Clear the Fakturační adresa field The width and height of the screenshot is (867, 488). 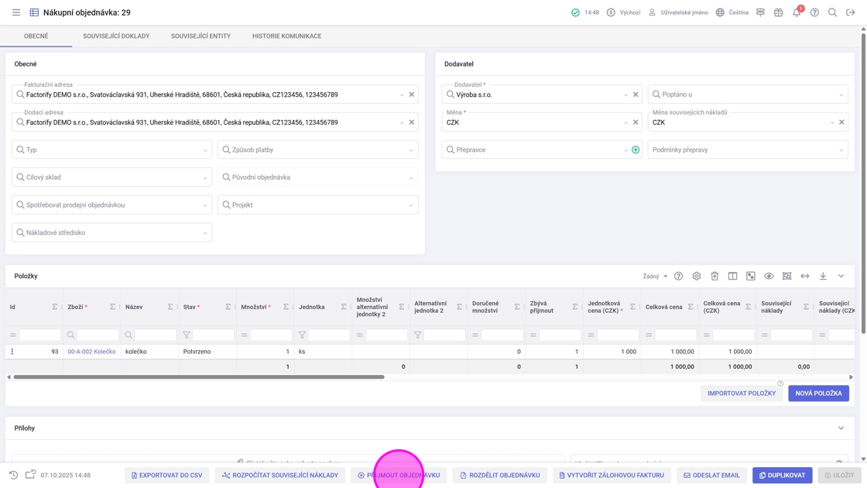click(x=411, y=95)
